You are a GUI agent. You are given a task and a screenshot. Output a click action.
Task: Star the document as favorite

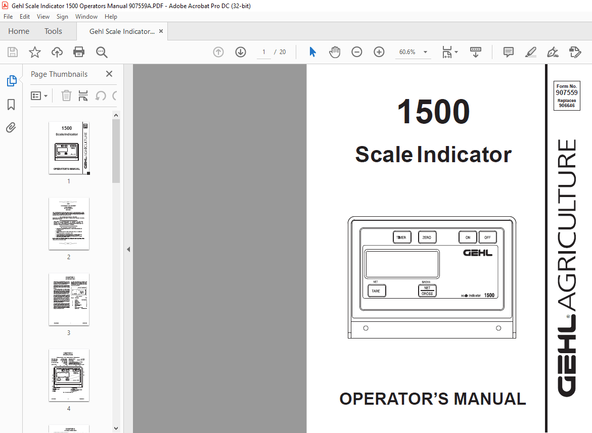tap(34, 52)
